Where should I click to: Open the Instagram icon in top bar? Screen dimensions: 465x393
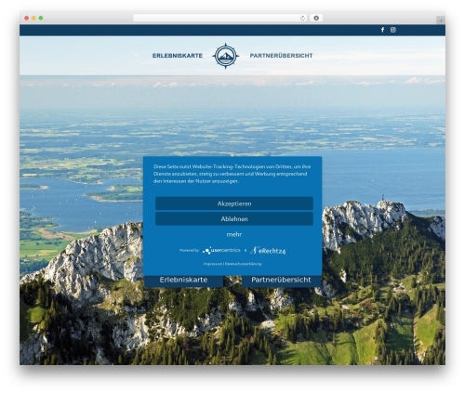click(x=393, y=30)
